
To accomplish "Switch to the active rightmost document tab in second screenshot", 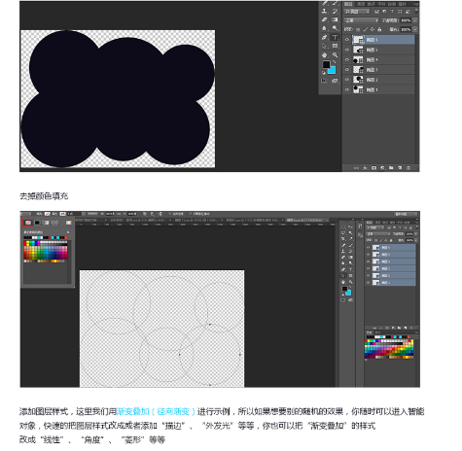I will 306,221.
